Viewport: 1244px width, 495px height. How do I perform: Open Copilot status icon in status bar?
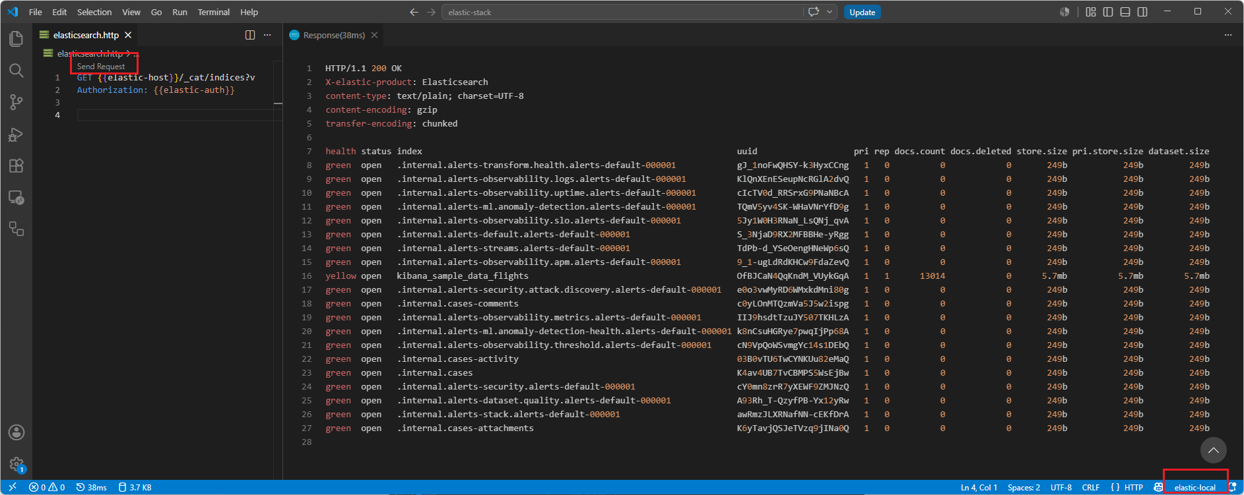(x=1158, y=488)
